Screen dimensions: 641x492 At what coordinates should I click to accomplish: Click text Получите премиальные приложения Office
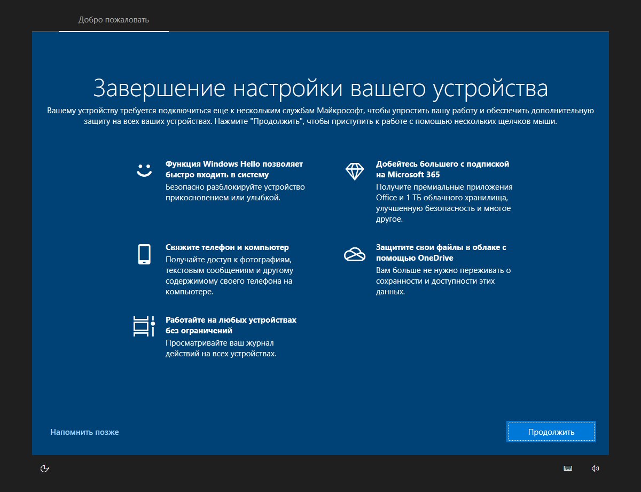pyautogui.click(x=444, y=203)
